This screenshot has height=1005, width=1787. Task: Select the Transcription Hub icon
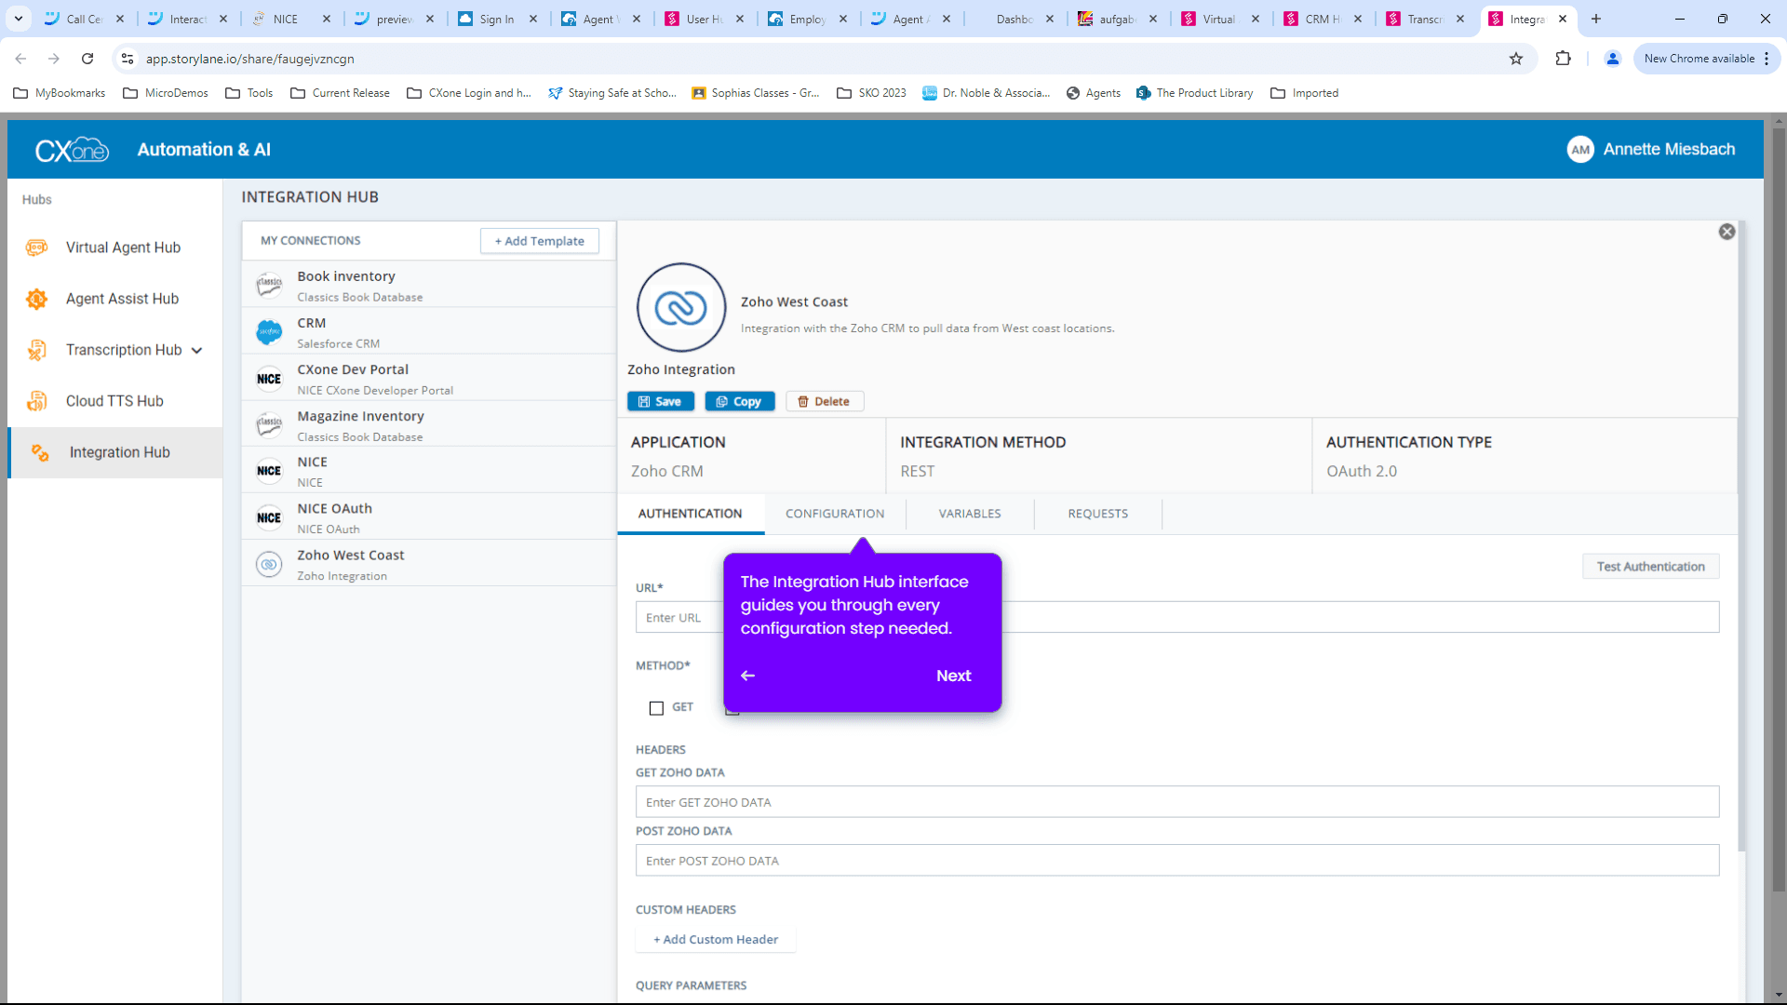36,350
